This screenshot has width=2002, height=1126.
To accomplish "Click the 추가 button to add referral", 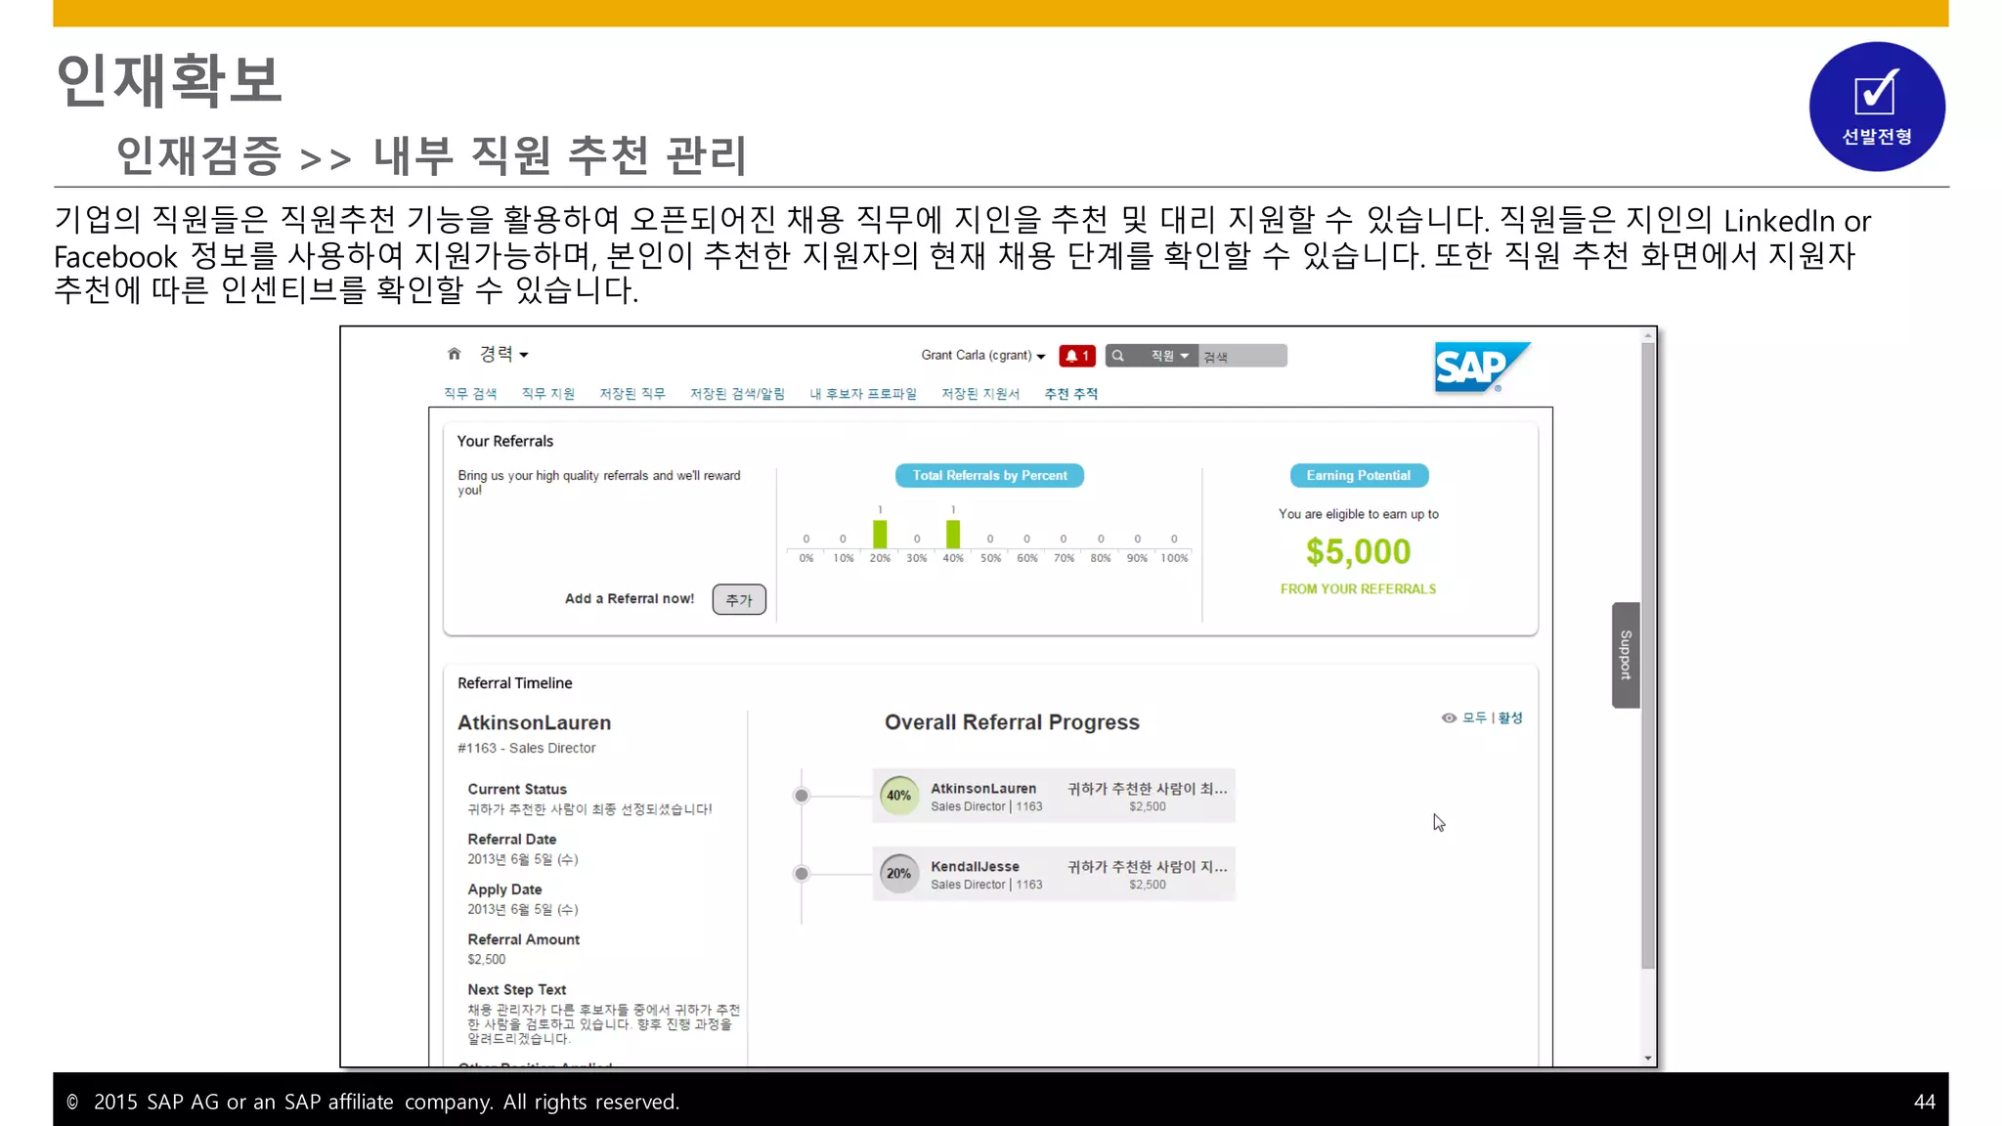I will tap(739, 599).
